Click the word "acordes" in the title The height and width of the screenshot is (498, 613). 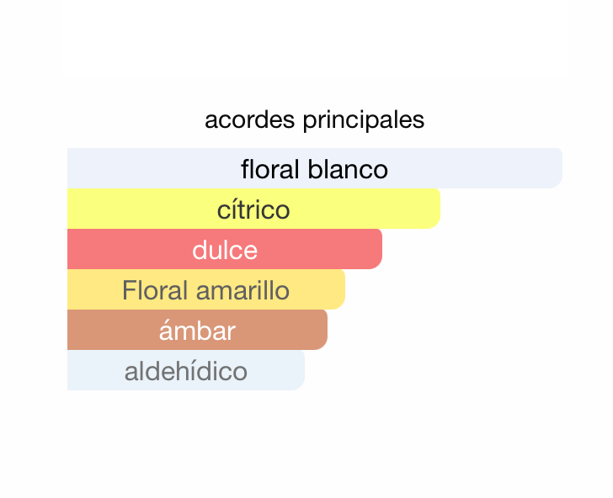250,119
